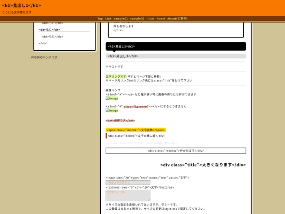Screen dimensions: 285x214
Task: Focus the single-line text input field
Action: [128, 182]
